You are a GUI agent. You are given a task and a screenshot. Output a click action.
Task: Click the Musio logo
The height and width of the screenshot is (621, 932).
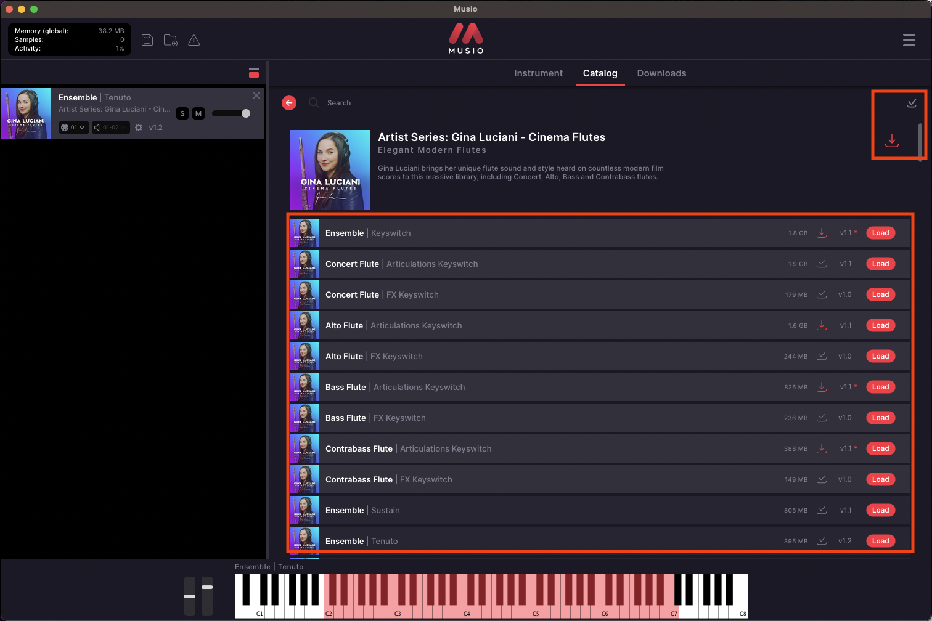click(x=466, y=38)
